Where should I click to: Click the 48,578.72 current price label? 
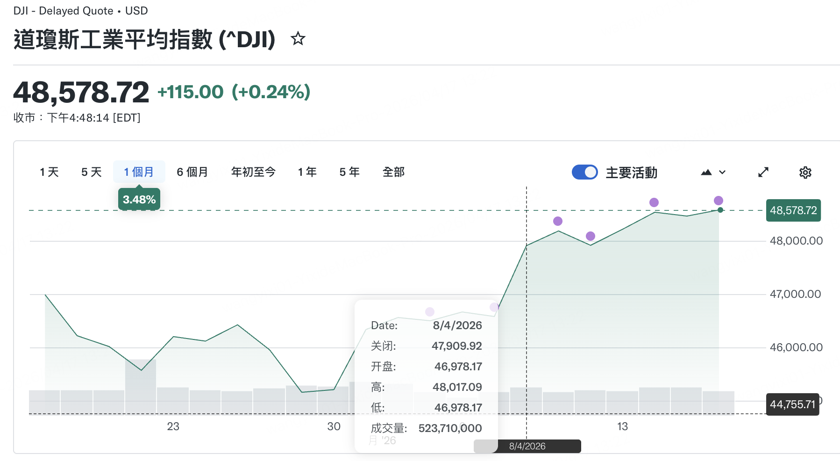click(x=793, y=210)
